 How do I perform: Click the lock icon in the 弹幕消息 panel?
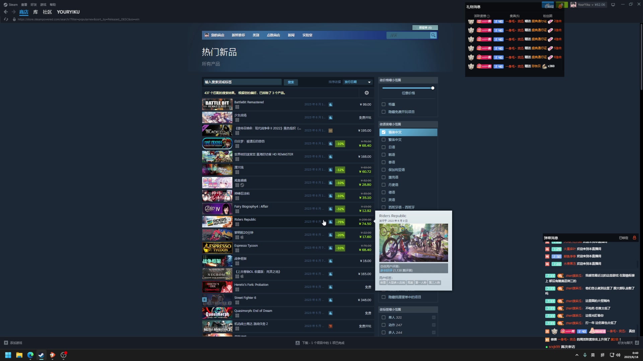point(634,238)
